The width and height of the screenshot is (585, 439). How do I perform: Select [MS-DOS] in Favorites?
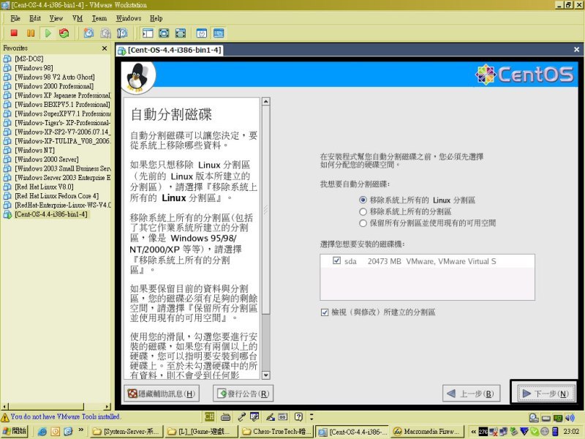tap(29, 59)
